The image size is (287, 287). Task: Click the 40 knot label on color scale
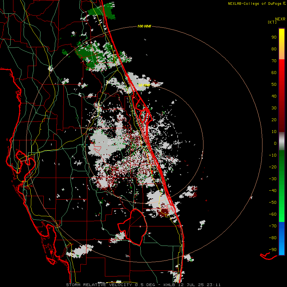[x=274, y=96]
